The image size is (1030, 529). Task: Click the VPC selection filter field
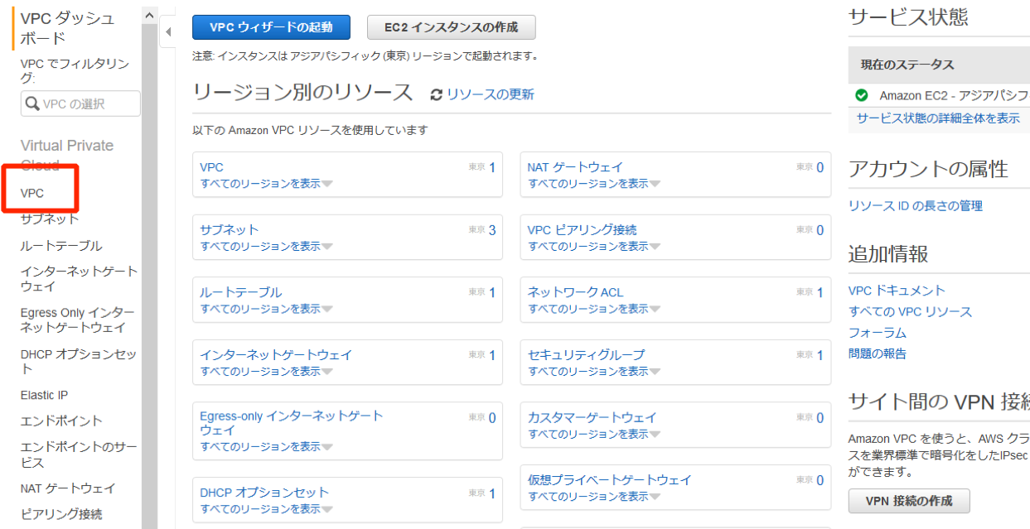[x=80, y=103]
